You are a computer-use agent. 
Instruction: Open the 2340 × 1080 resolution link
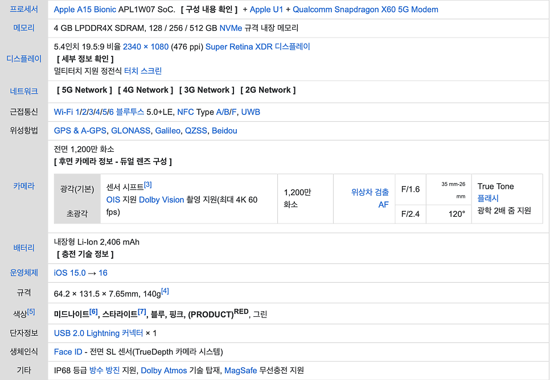click(146, 47)
